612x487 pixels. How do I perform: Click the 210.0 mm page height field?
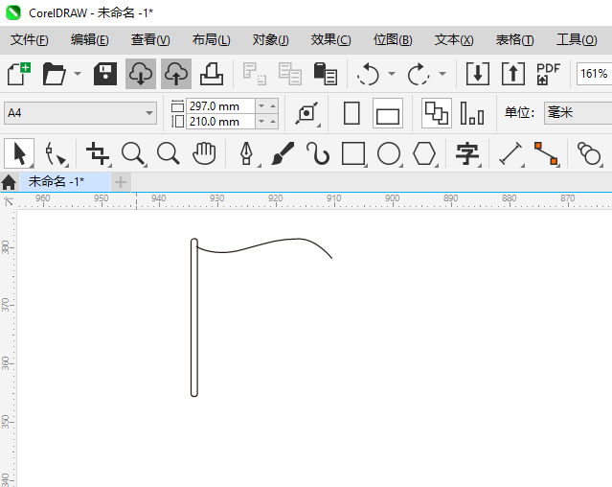pyautogui.click(x=221, y=122)
